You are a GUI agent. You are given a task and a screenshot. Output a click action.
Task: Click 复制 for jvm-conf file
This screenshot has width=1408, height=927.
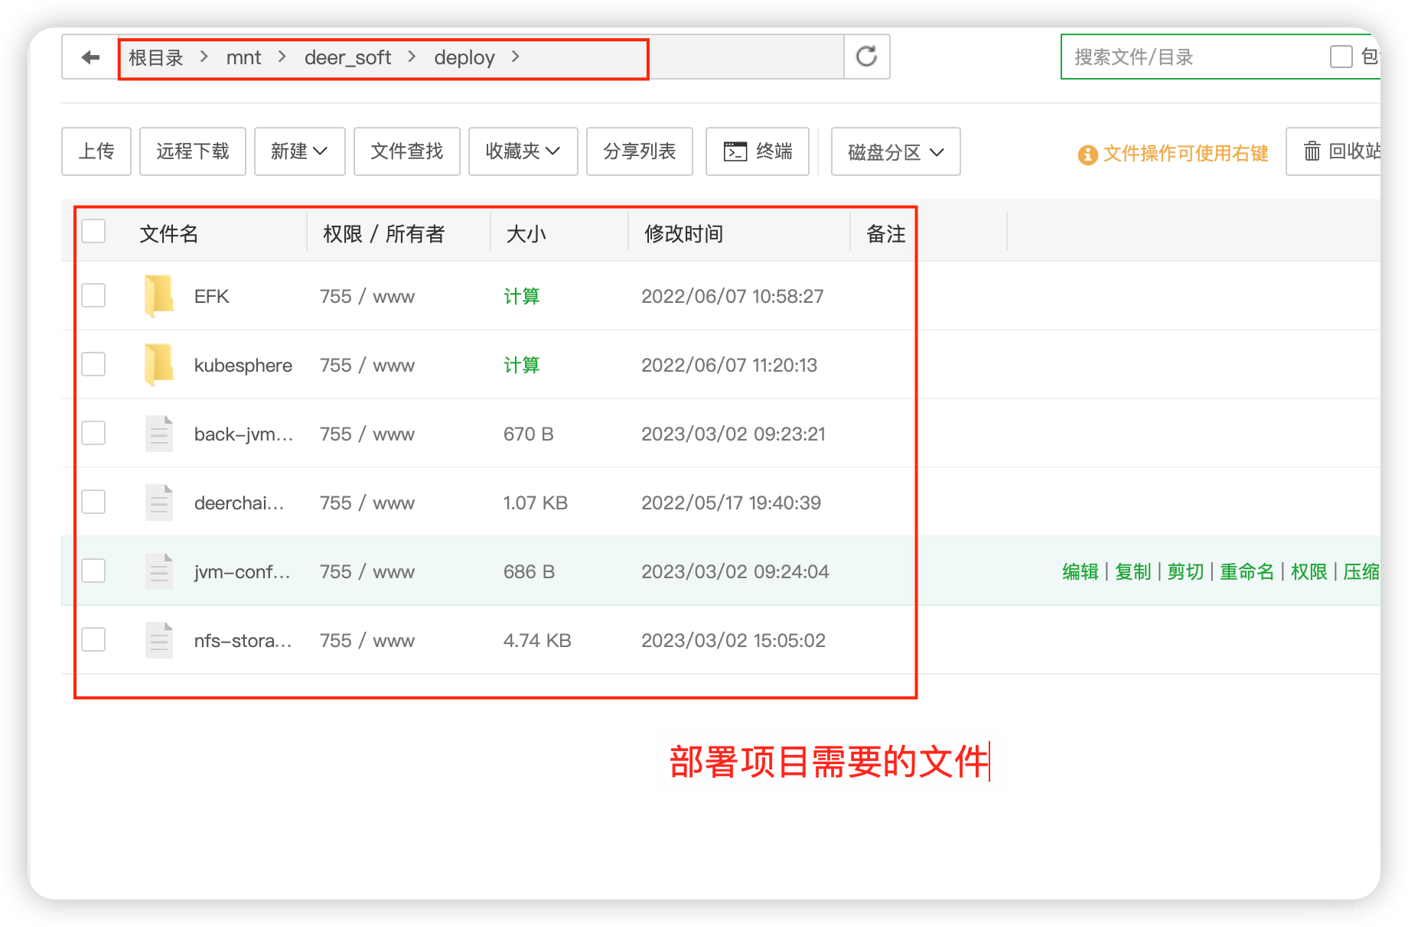(x=1133, y=571)
